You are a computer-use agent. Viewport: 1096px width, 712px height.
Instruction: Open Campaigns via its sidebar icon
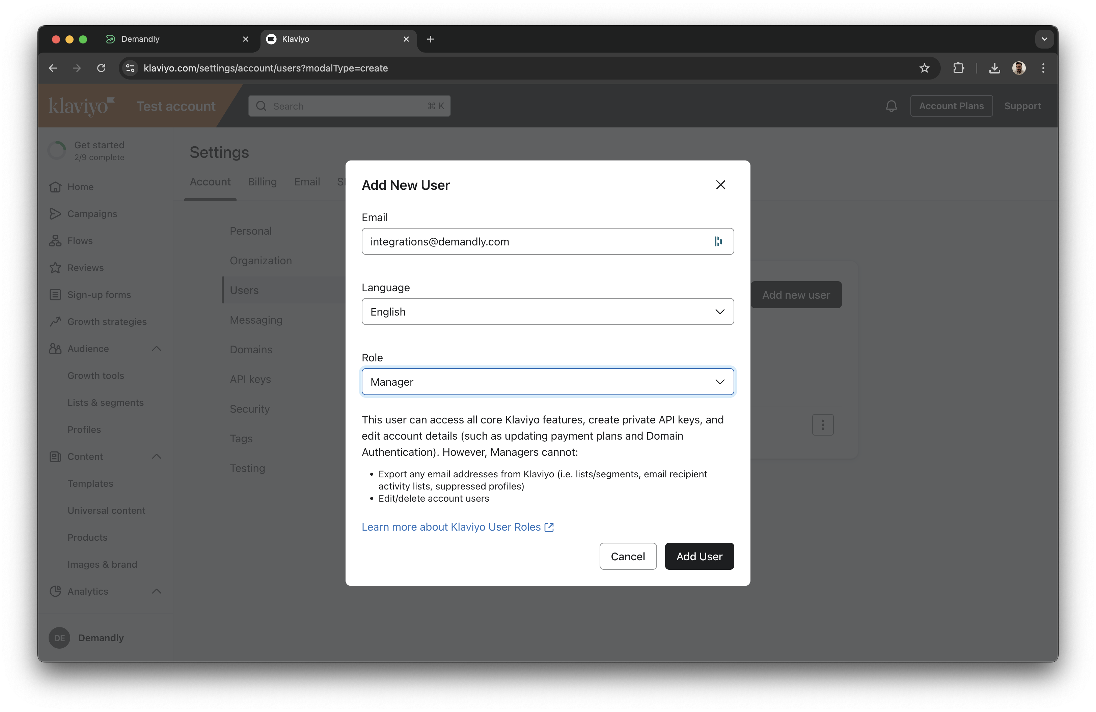pos(55,213)
